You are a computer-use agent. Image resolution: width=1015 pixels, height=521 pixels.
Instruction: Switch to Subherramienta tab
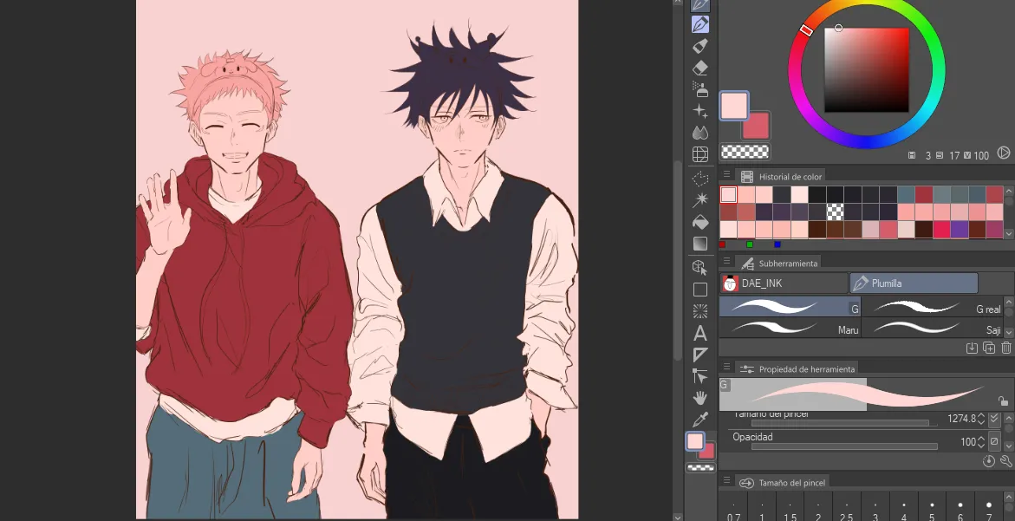point(778,263)
